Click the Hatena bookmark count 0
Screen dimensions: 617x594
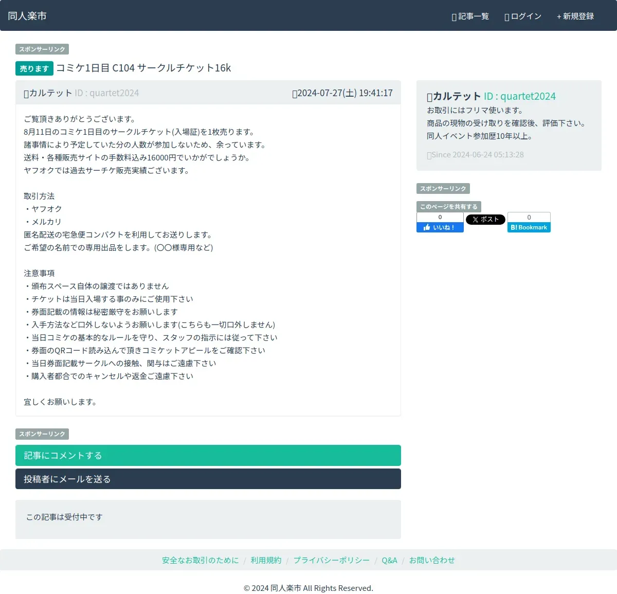point(529,218)
